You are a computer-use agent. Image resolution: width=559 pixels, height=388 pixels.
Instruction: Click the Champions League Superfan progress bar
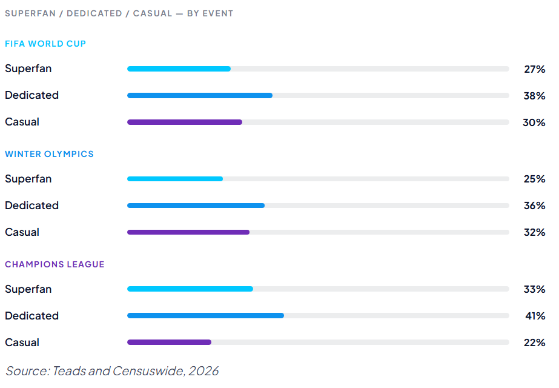click(190, 289)
